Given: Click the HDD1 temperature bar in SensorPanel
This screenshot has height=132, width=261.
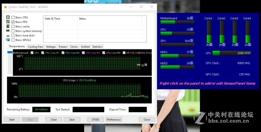Looking at the screenshot, I should point(177,56).
